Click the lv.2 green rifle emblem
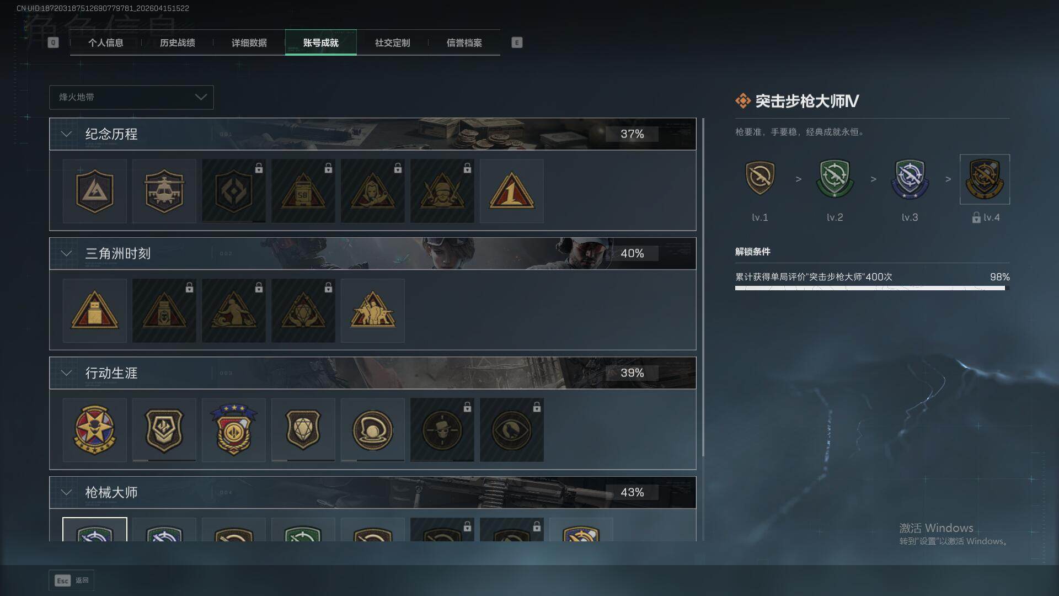 tap(835, 179)
